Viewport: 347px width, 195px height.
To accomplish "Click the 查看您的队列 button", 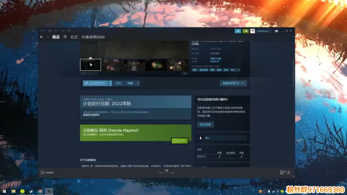I will [x=233, y=83].
